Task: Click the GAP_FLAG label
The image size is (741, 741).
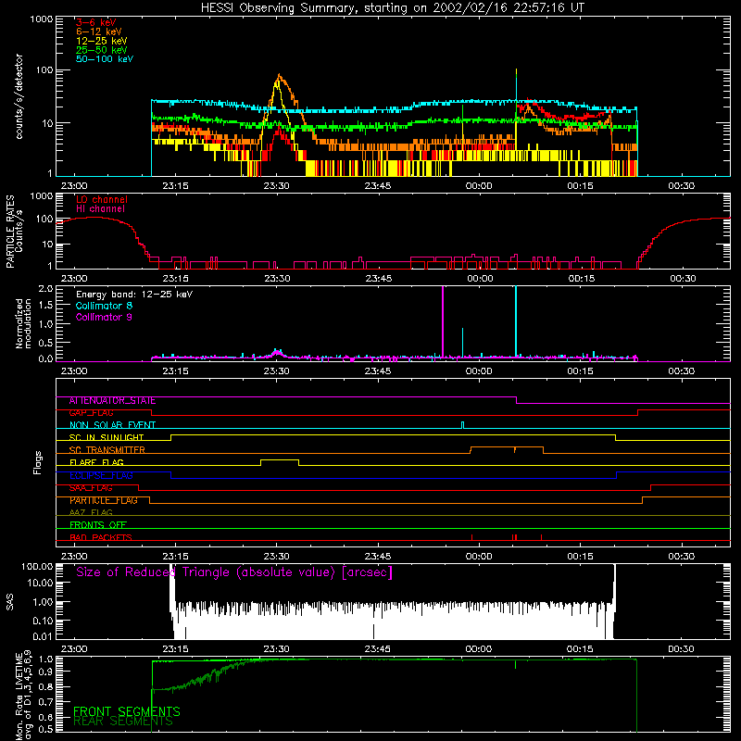Action: coord(91,413)
